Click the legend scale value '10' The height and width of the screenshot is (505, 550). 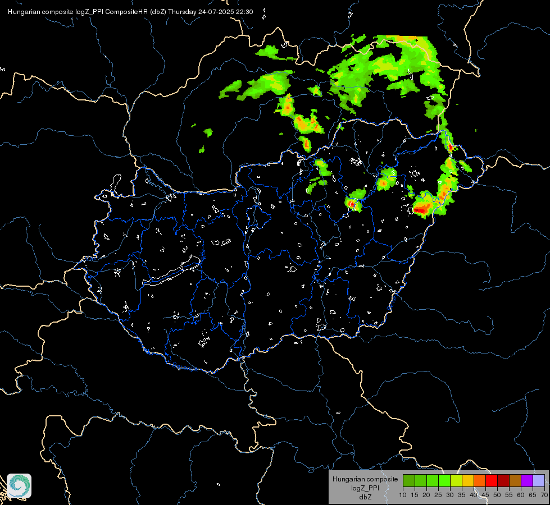click(x=403, y=495)
